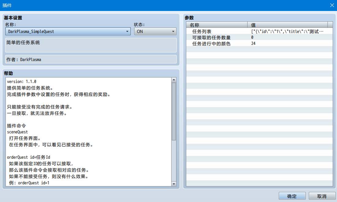Click the 值 column header in 参数 table
This screenshot has width=337, height=202.
coord(288,25)
